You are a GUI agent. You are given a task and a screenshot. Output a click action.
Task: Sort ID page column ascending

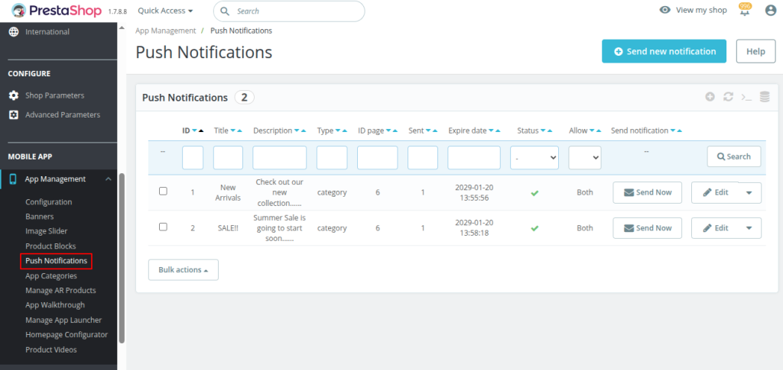[x=395, y=131]
